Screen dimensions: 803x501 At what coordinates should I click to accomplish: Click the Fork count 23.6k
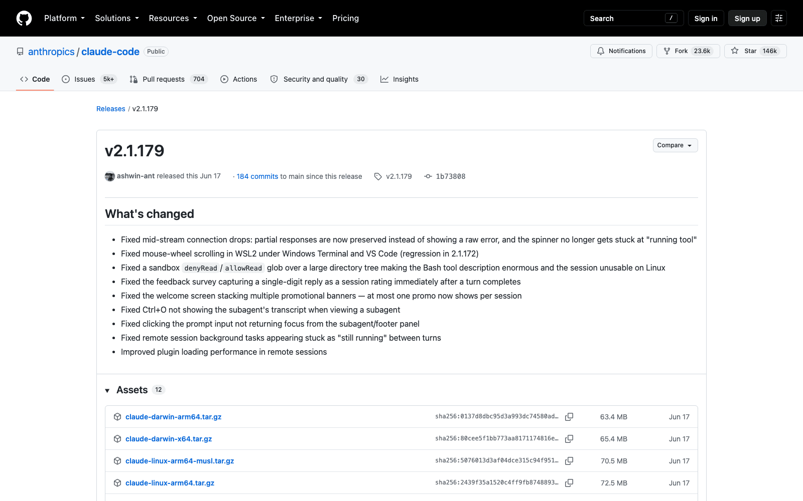(x=702, y=51)
